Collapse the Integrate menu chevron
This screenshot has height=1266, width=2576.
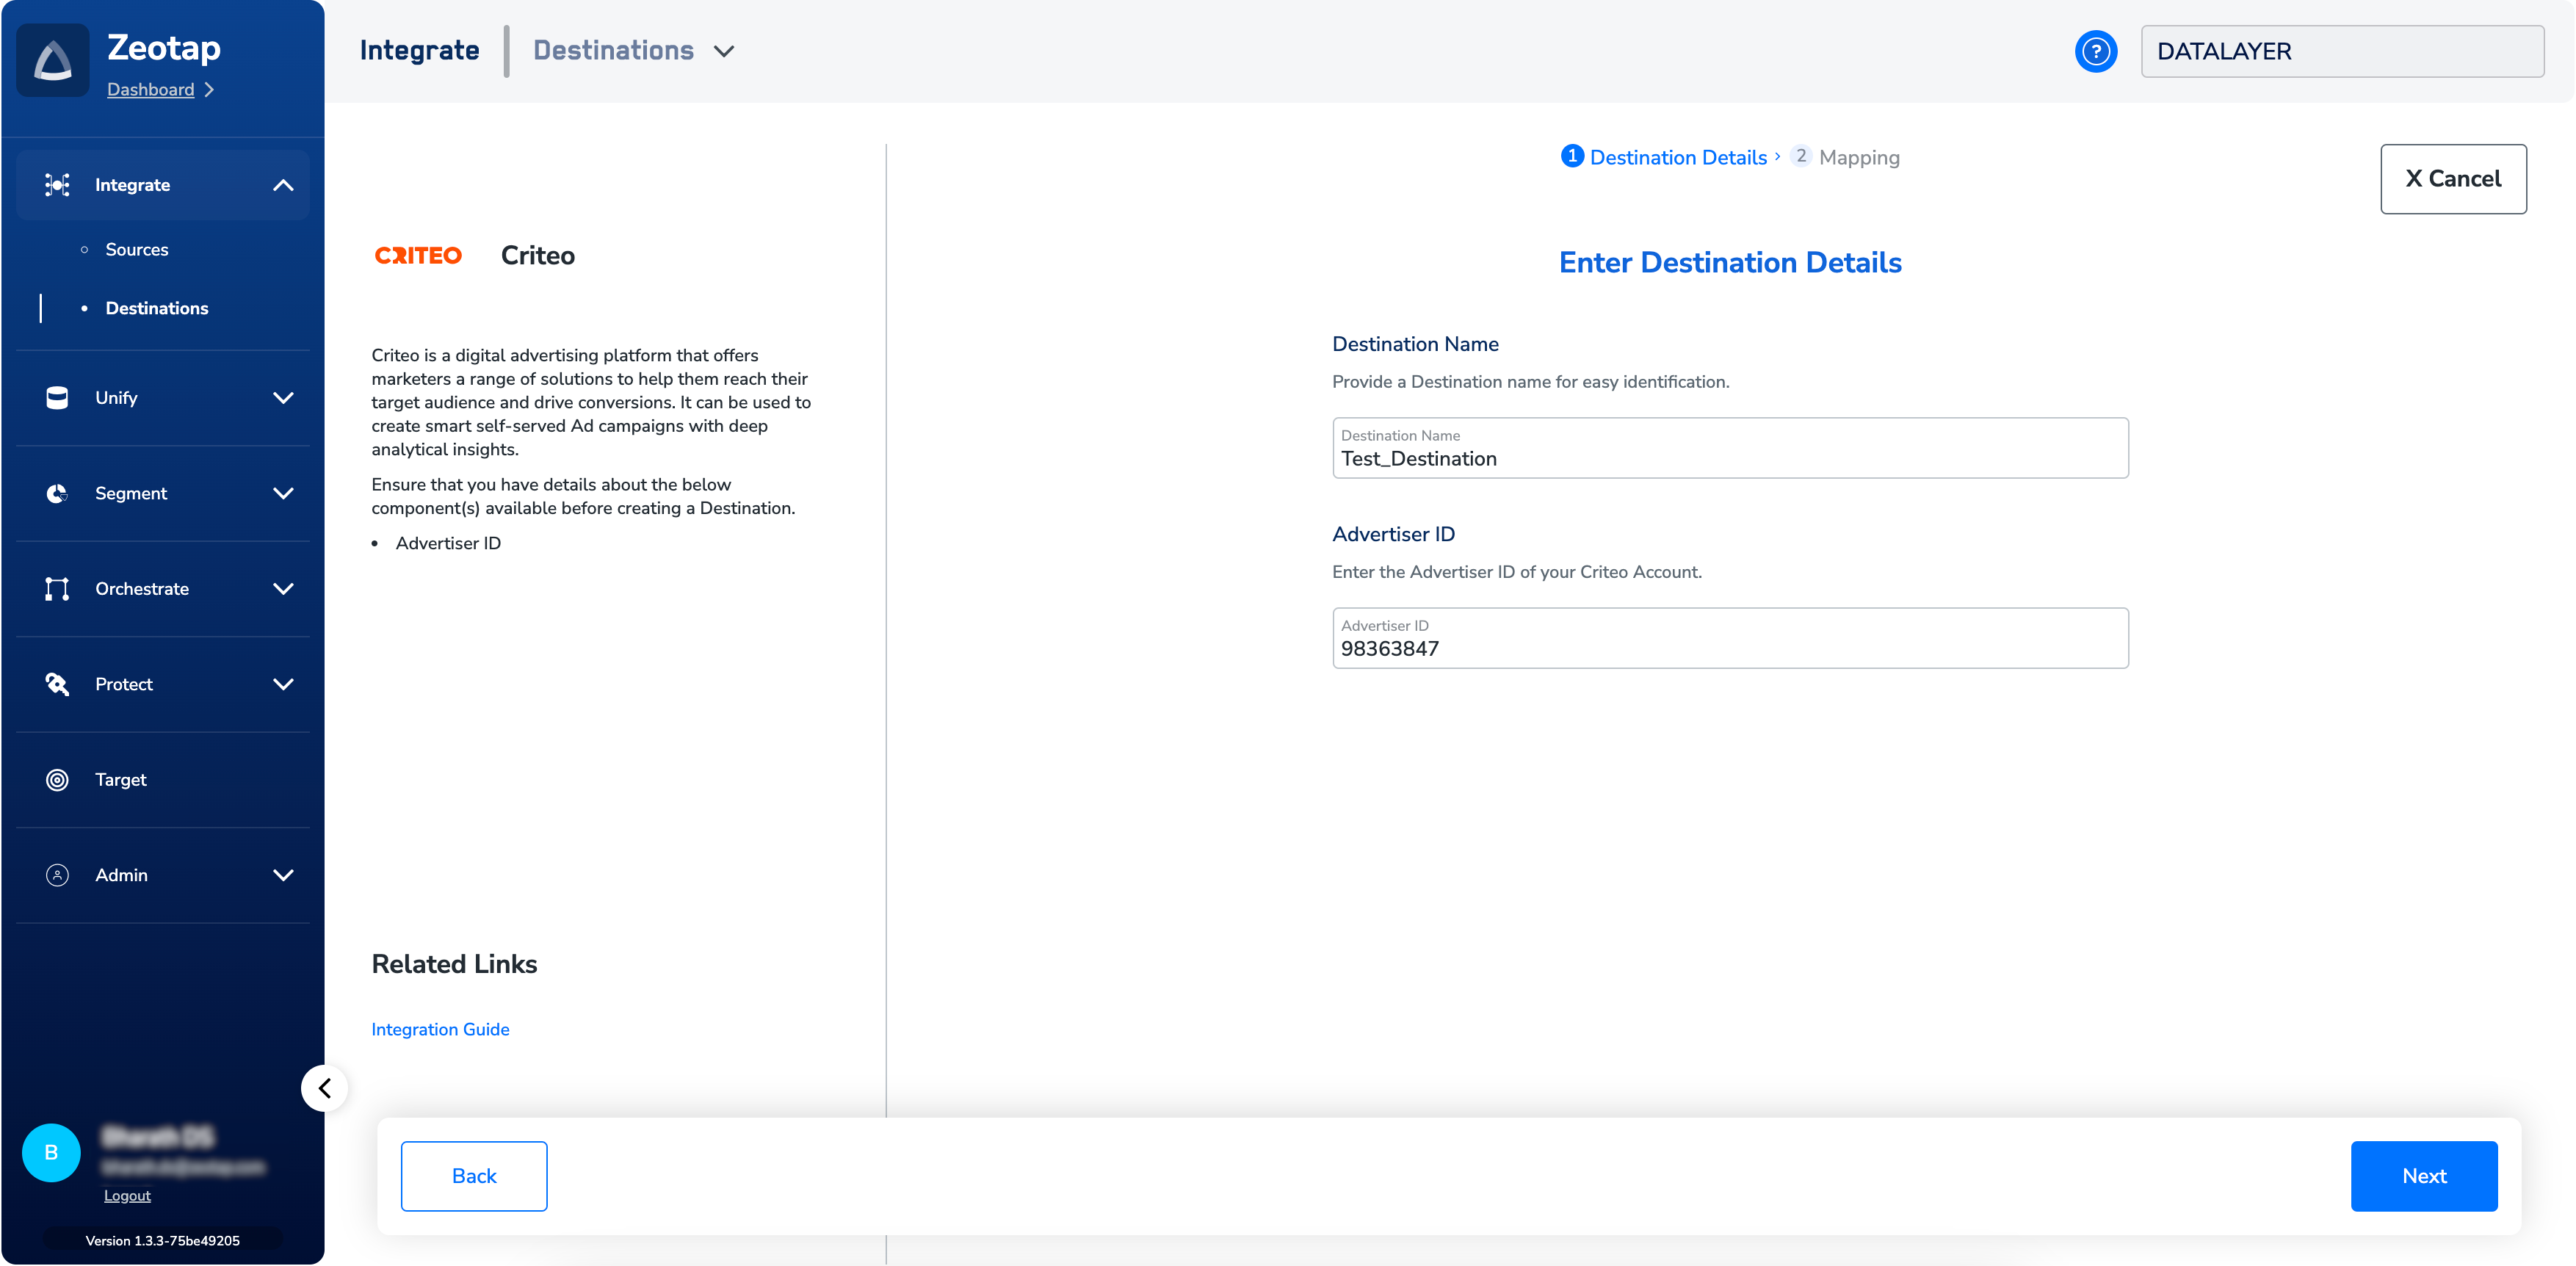tap(283, 185)
